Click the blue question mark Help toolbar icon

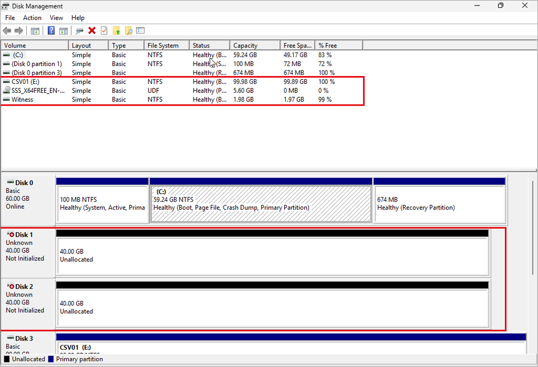(x=51, y=31)
